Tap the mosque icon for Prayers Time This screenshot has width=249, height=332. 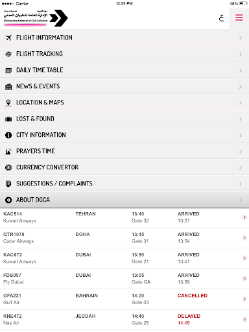(x=8, y=151)
